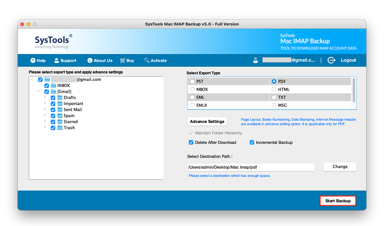Click the Logout text link
384x226 pixels.
[x=348, y=60]
